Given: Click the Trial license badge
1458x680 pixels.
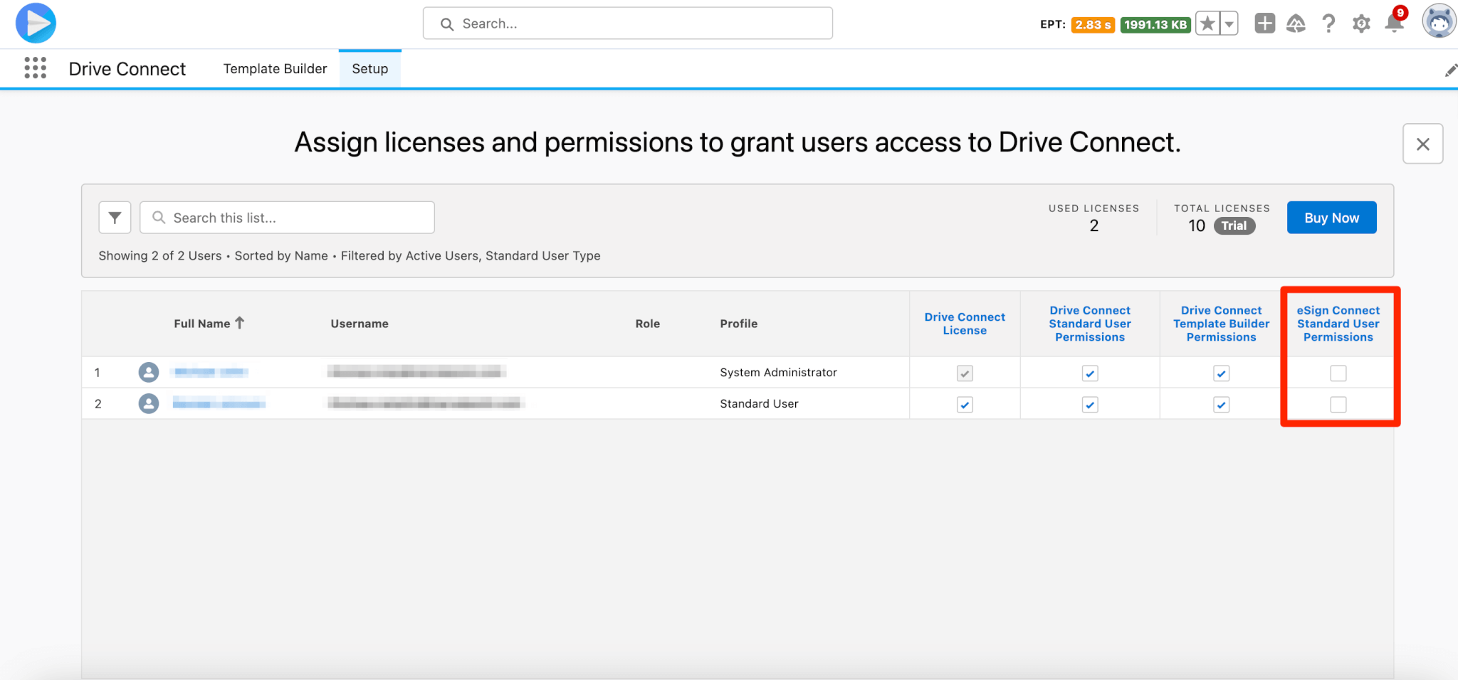Looking at the screenshot, I should 1234,225.
